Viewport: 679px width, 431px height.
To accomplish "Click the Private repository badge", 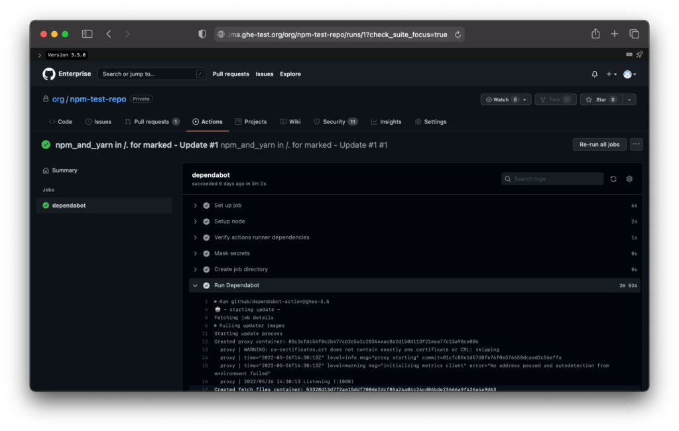I will pos(141,99).
